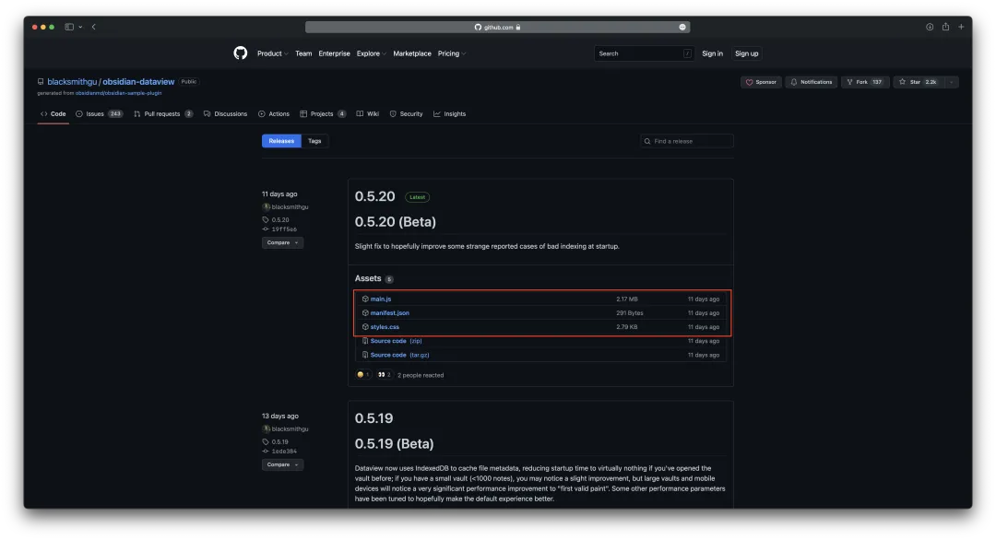Download the manifest.json asset
This screenshot has height=540, width=996.
click(389, 312)
